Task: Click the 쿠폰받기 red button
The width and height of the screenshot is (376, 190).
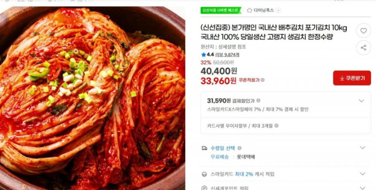Action: [352, 78]
